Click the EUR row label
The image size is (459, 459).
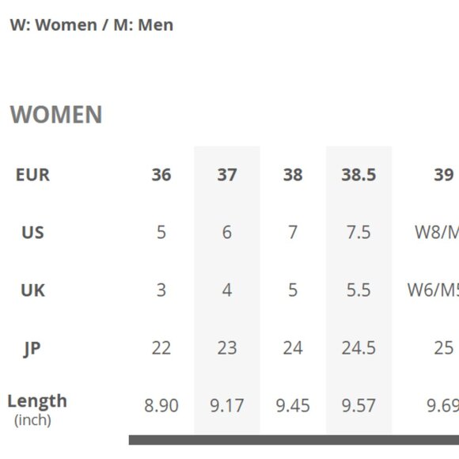pos(32,175)
